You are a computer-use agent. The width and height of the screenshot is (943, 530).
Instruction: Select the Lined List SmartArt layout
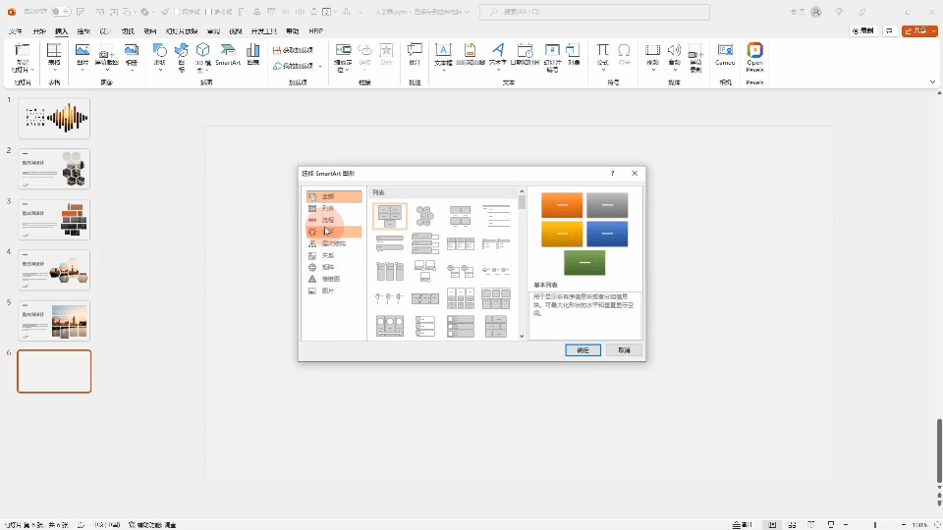pyautogui.click(x=496, y=216)
